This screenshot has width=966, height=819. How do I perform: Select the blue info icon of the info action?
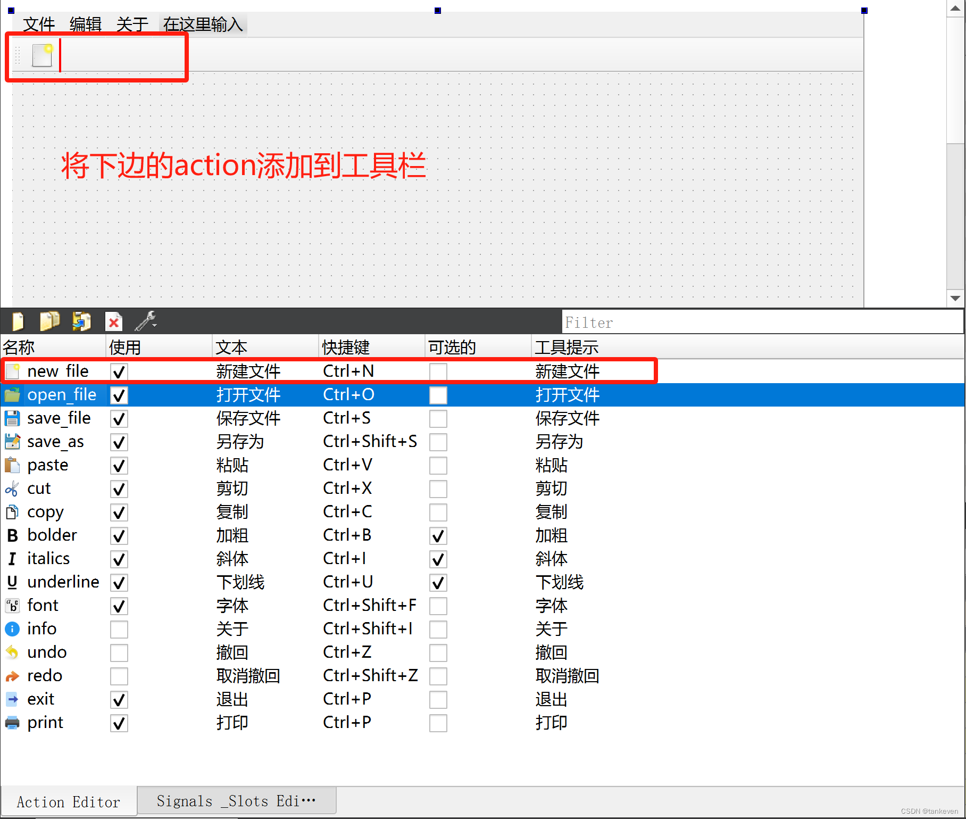(x=12, y=629)
